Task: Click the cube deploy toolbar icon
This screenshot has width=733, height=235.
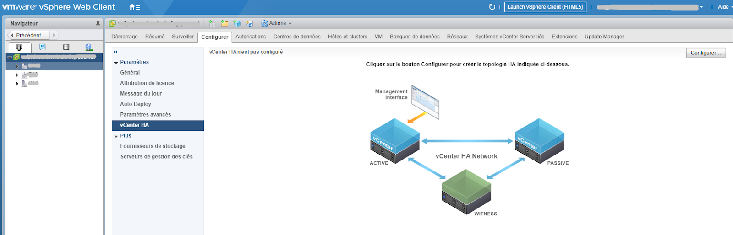Action: pyautogui.click(x=237, y=23)
